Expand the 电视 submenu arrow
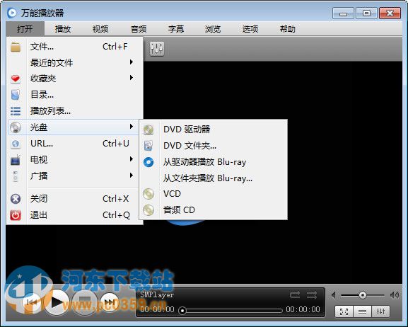Screen dimensions: 408x327 (x=132, y=159)
